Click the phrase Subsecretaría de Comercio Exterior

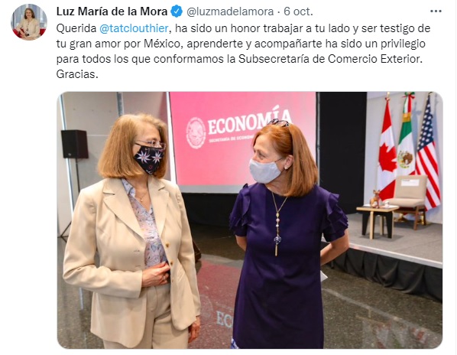pyautogui.click(x=330, y=59)
